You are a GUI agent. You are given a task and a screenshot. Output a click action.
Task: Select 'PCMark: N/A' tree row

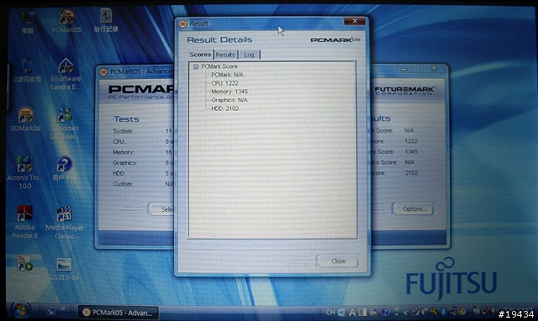227,75
